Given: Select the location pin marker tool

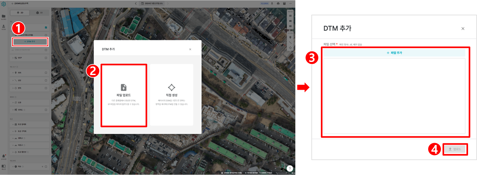Looking at the screenshot, I should 290,37.
